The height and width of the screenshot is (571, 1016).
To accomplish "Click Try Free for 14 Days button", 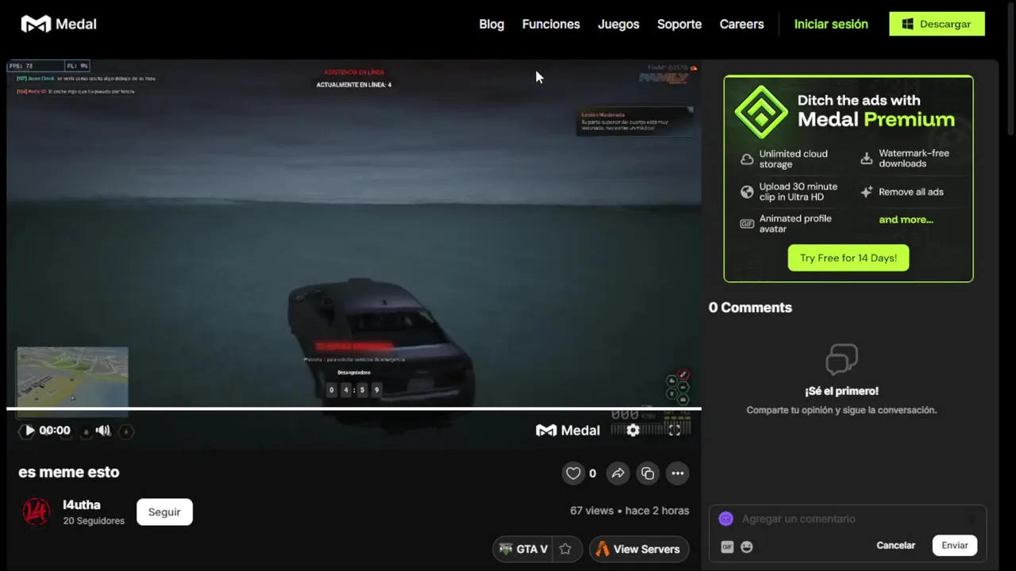I will point(849,258).
